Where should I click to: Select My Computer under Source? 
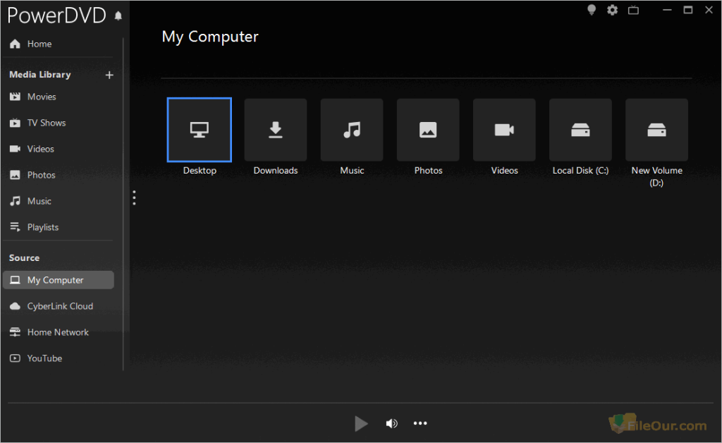(54, 280)
